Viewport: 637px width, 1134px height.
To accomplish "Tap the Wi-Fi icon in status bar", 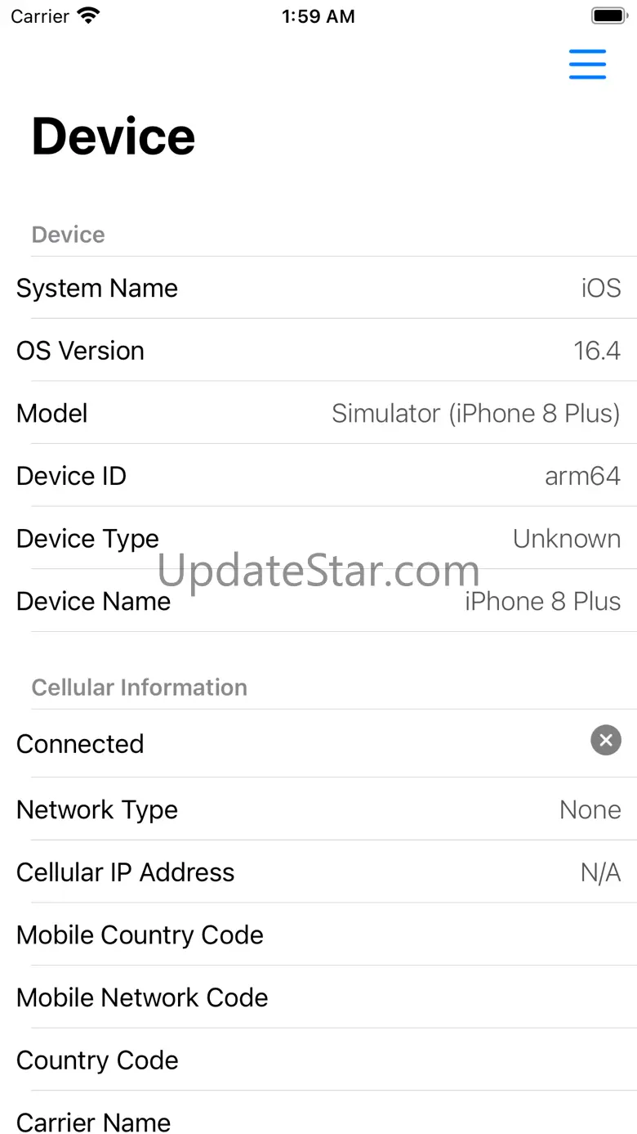I will pyautogui.click(x=87, y=16).
